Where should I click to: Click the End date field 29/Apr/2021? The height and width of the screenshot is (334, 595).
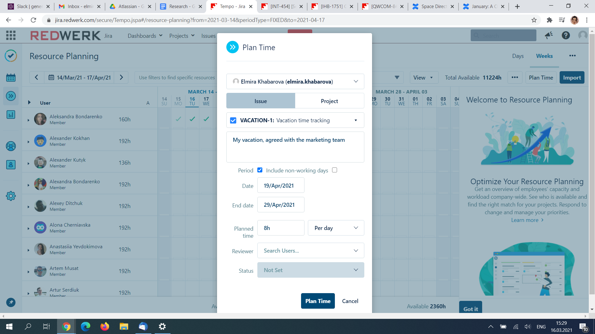click(281, 205)
